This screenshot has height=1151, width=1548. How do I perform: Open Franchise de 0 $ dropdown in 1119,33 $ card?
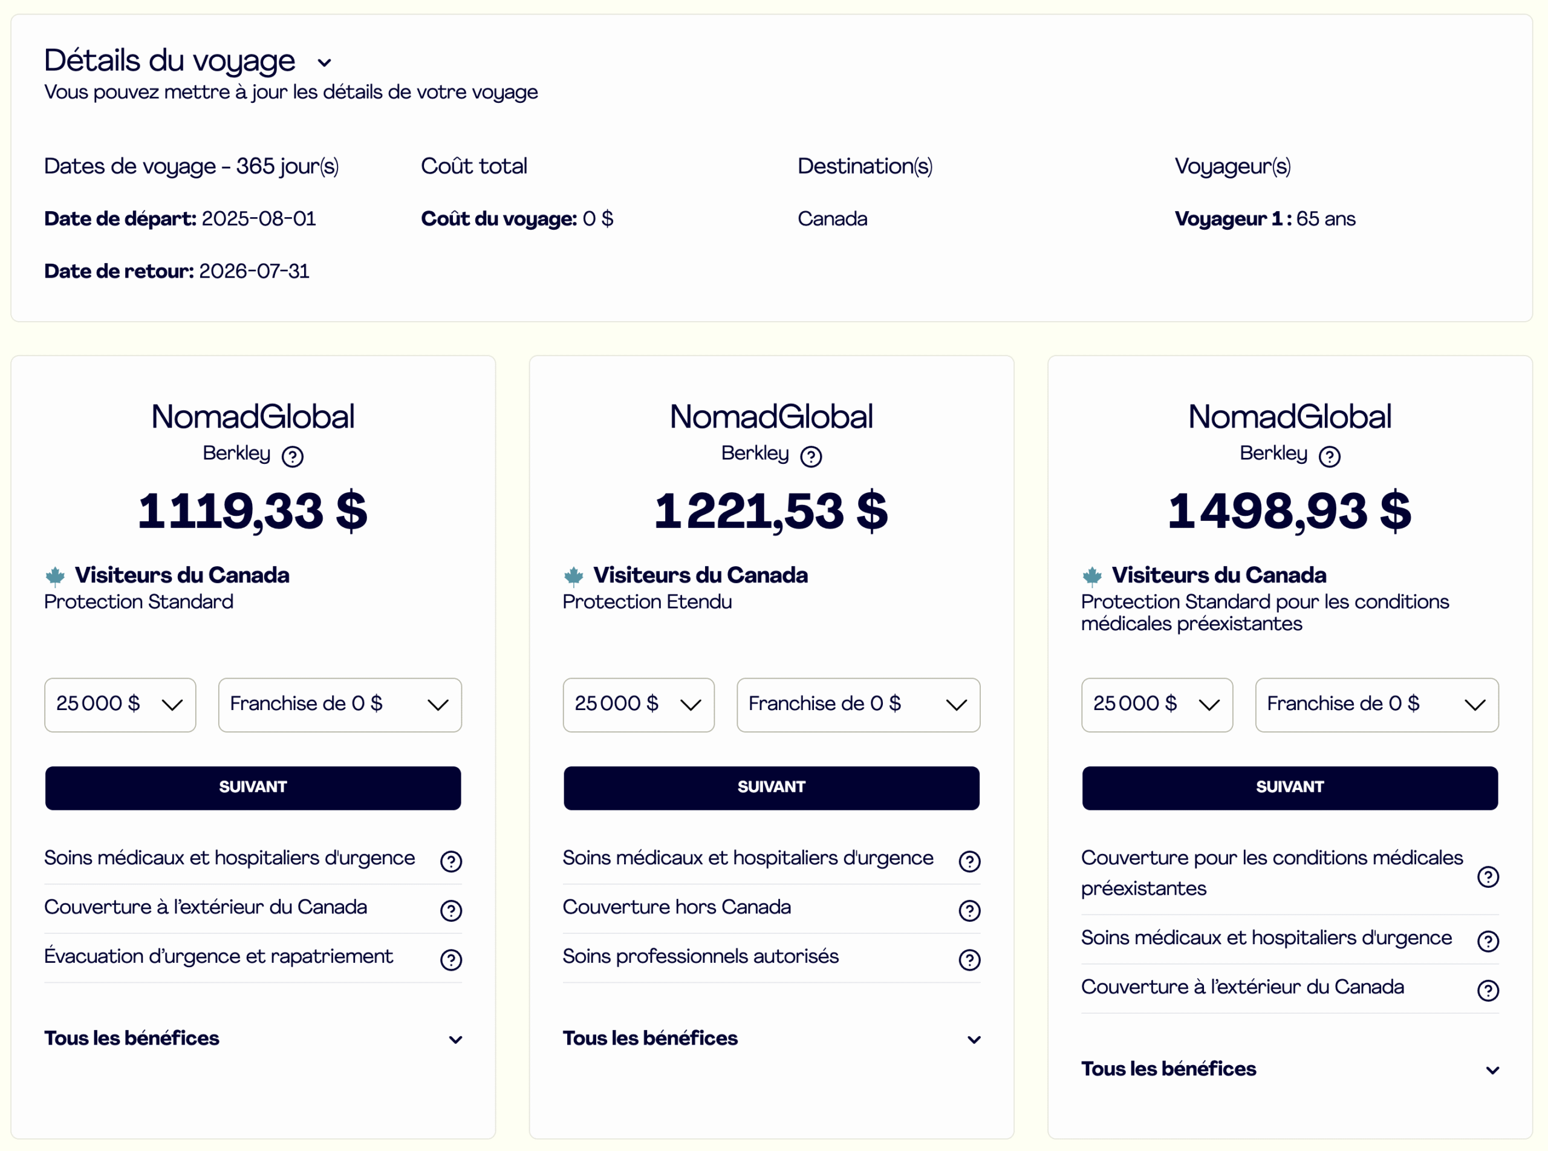coord(340,705)
